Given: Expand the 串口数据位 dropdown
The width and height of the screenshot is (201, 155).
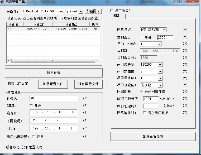Looking at the screenshot, I should tap(160, 71).
